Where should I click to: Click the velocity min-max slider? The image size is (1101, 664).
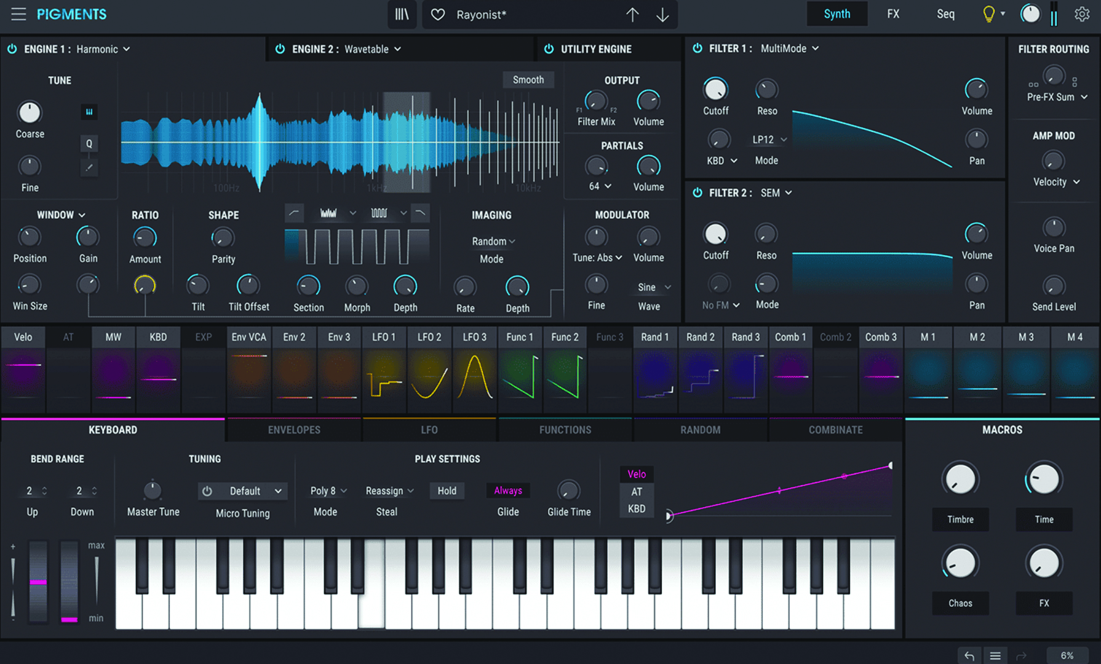[x=97, y=581]
